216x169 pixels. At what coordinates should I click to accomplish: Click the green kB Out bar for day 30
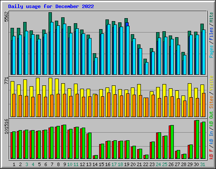[197, 139]
